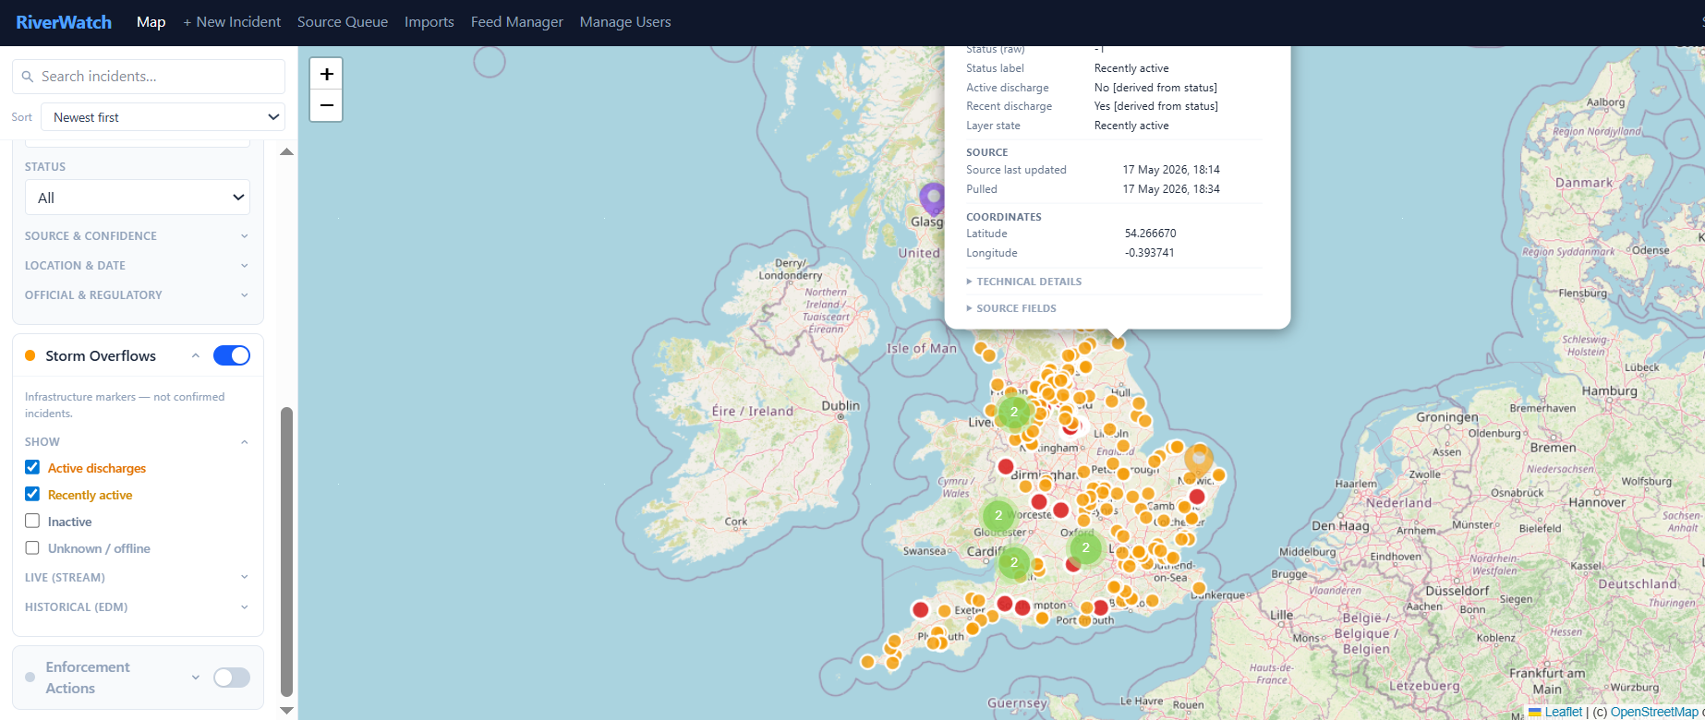
Task: Open the Imports page
Action: coord(429,22)
